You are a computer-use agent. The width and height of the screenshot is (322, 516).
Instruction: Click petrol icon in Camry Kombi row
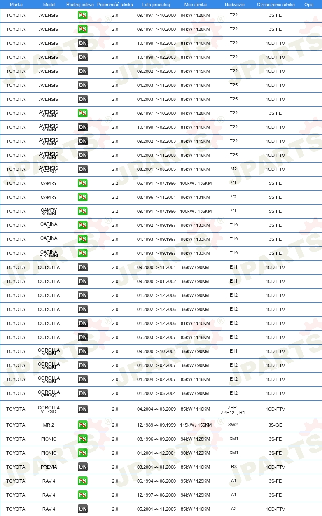(83, 211)
